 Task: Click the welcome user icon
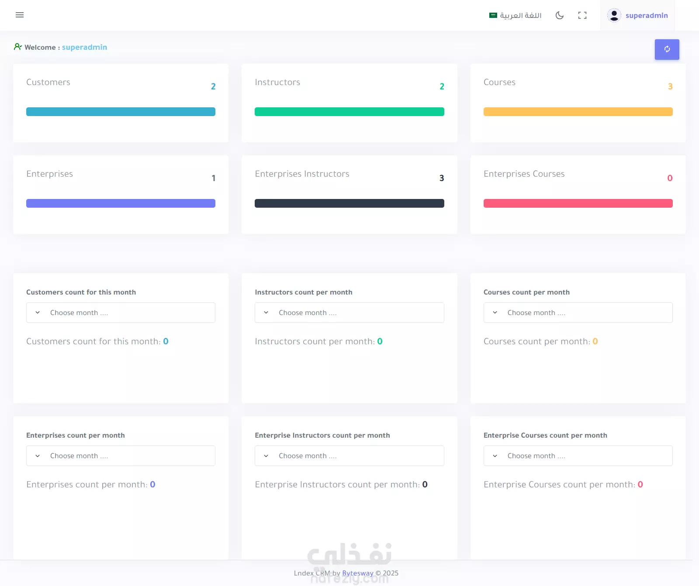[17, 47]
